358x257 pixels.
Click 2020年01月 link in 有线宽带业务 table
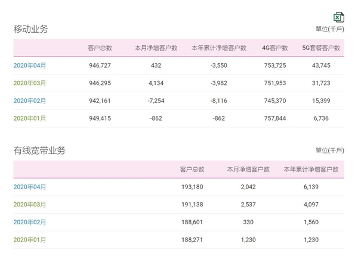click(x=30, y=240)
